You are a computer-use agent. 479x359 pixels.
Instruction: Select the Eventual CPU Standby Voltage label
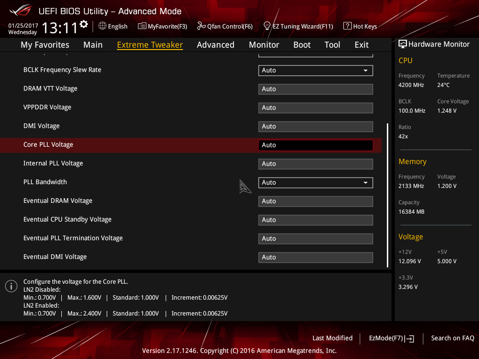tap(67, 220)
